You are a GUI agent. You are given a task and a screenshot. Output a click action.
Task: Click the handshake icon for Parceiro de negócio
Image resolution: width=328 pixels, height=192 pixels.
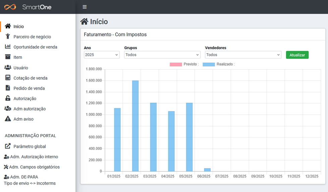(x=8, y=36)
